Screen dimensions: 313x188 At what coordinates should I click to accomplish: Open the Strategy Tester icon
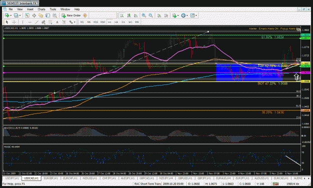pos(55,15)
